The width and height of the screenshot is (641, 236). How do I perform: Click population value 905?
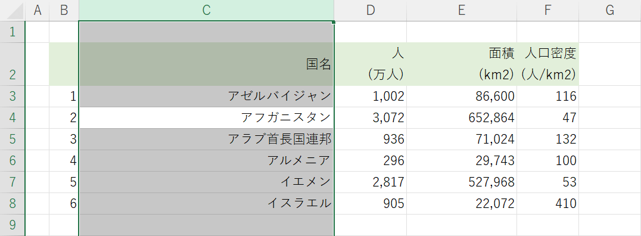click(x=371, y=204)
